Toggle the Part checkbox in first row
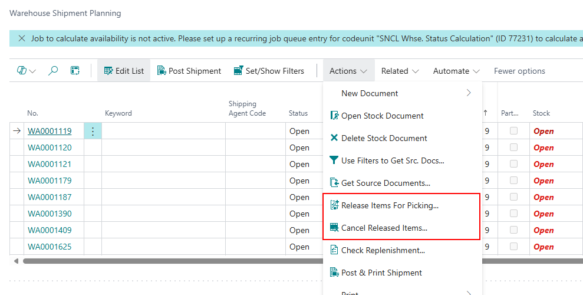The image size is (583, 295). pyautogui.click(x=514, y=131)
